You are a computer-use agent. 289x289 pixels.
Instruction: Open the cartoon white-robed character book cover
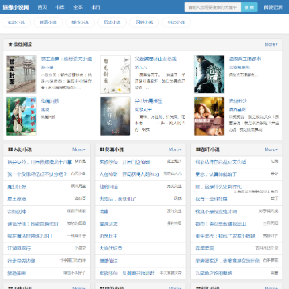click(x=22, y=116)
